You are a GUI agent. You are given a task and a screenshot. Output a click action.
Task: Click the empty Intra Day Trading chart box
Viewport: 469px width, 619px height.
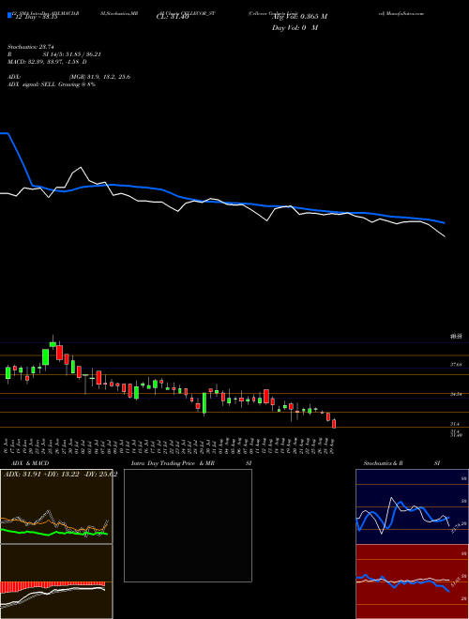click(x=188, y=525)
